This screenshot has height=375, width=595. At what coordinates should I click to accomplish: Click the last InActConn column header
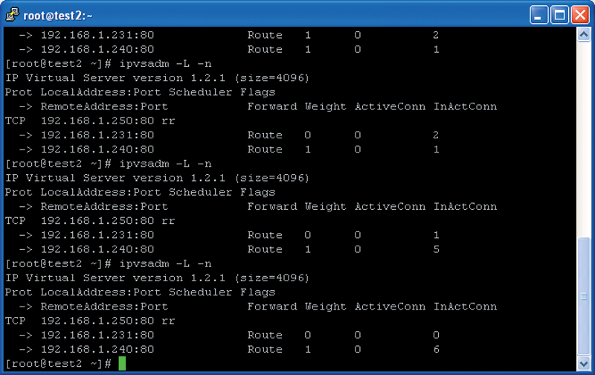click(466, 307)
